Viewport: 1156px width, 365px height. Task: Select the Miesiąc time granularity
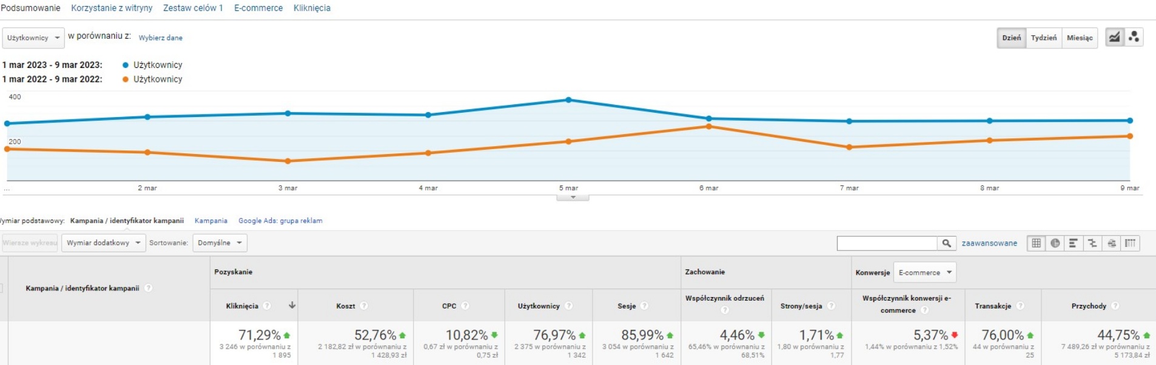[x=1080, y=38]
